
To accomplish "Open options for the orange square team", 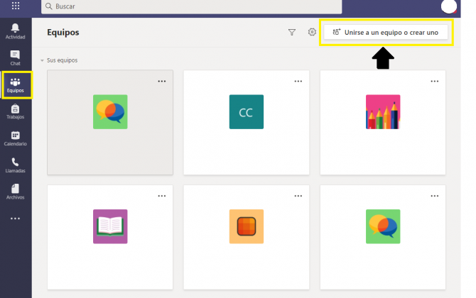I will 298,196.
